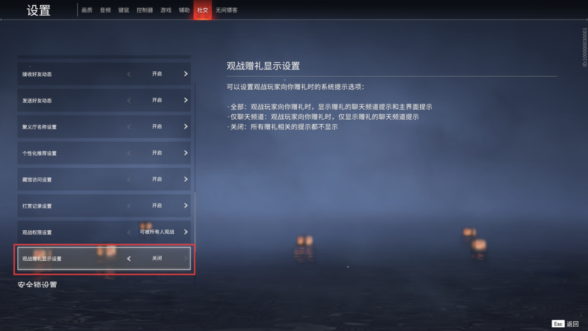Image resolution: width=588 pixels, height=331 pixels.
Task: Toggle the 发送好友动态 开启 value
Action: (157, 100)
